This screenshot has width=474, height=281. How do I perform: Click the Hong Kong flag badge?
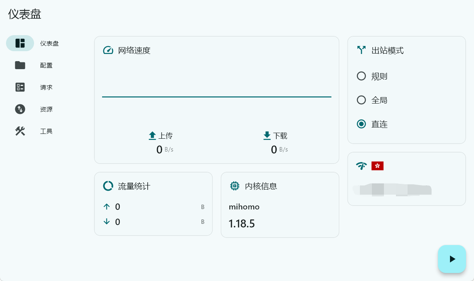378,165
